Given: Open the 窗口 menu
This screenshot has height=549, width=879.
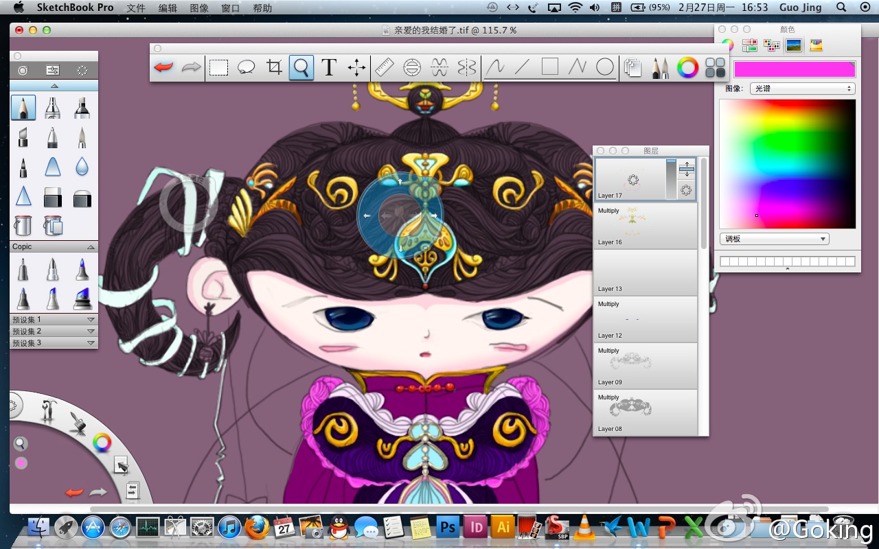Looking at the screenshot, I should [231, 8].
